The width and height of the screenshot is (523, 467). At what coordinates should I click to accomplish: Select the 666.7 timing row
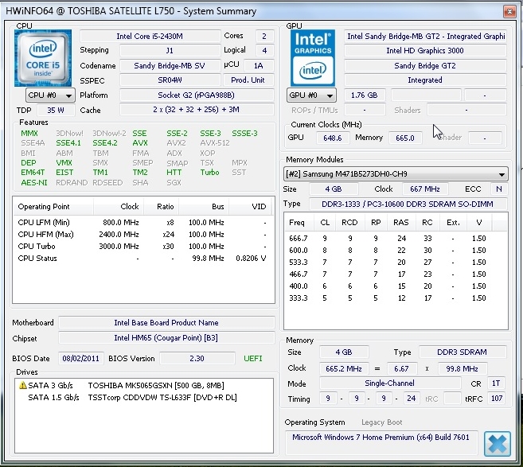tap(396, 239)
